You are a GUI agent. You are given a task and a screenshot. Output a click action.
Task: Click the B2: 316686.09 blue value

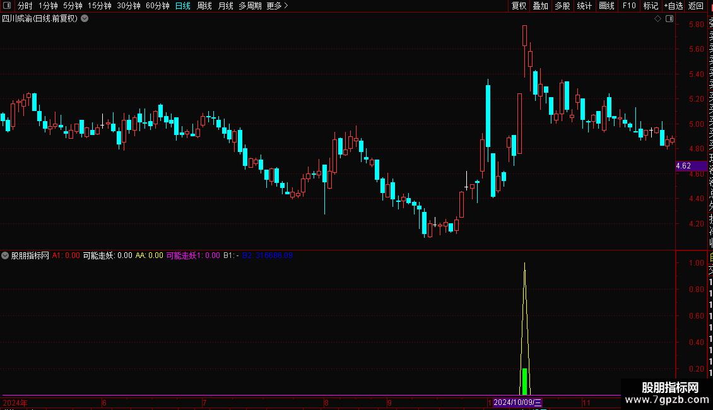tap(268, 255)
